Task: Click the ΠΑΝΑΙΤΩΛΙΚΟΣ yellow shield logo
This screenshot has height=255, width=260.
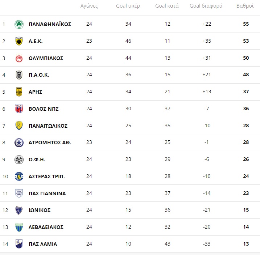Action: pyautogui.click(x=19, y=126)
